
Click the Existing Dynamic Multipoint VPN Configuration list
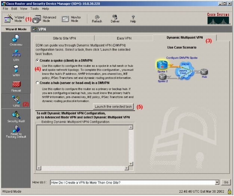click(83, 146)
